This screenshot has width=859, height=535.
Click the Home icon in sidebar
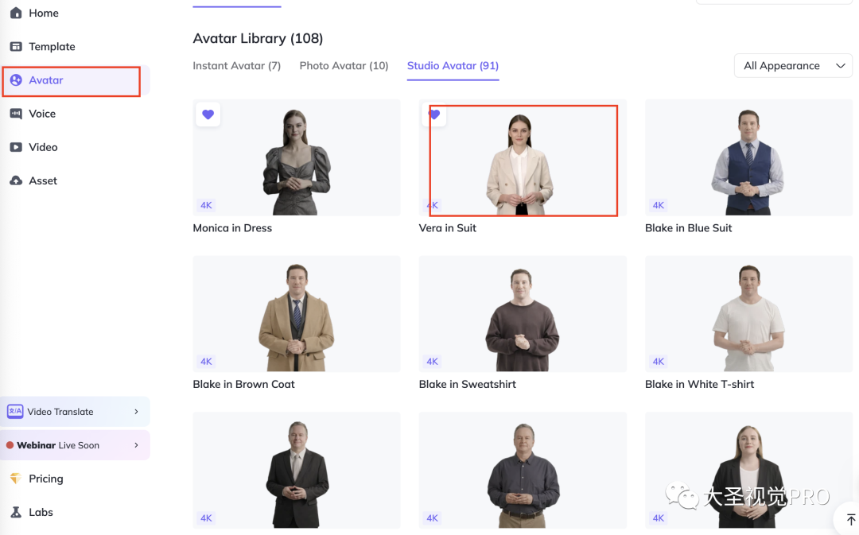[16, 14]
